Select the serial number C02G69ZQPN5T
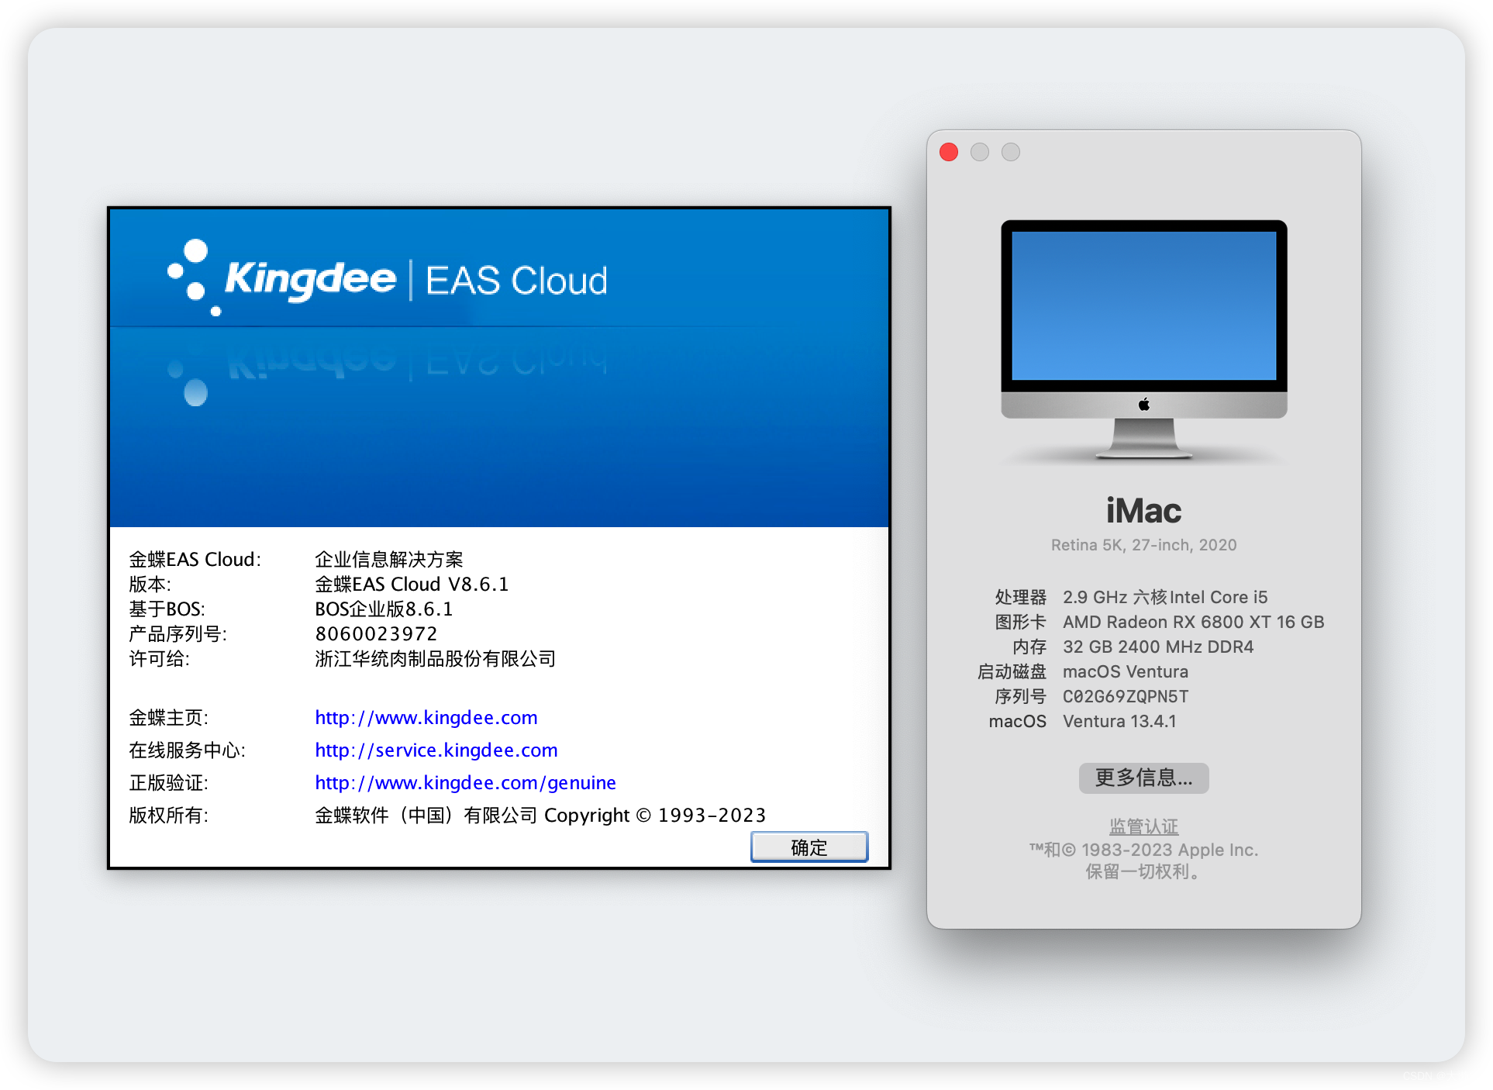Screen dimensions: 1493x1090 [x=1126, y=696]
